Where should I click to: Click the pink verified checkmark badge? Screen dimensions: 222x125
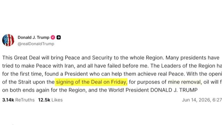coord(53,37)
